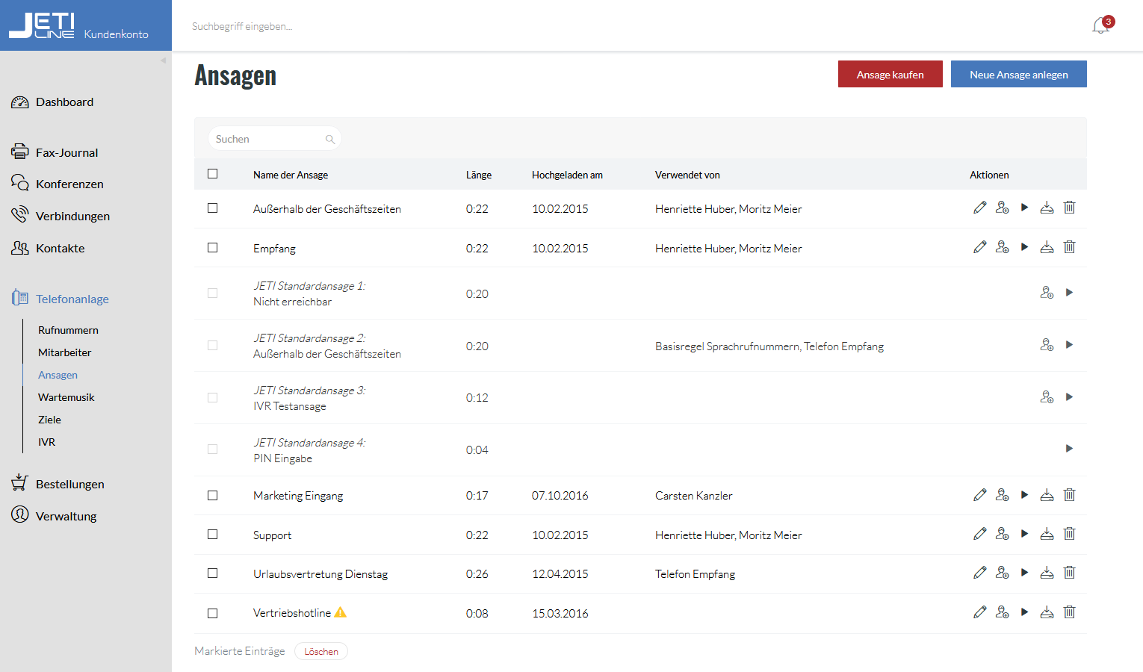Check the Marketing Eingang row checkbox
Screen dimensions: 1143x672
click(x=213, y=496)
